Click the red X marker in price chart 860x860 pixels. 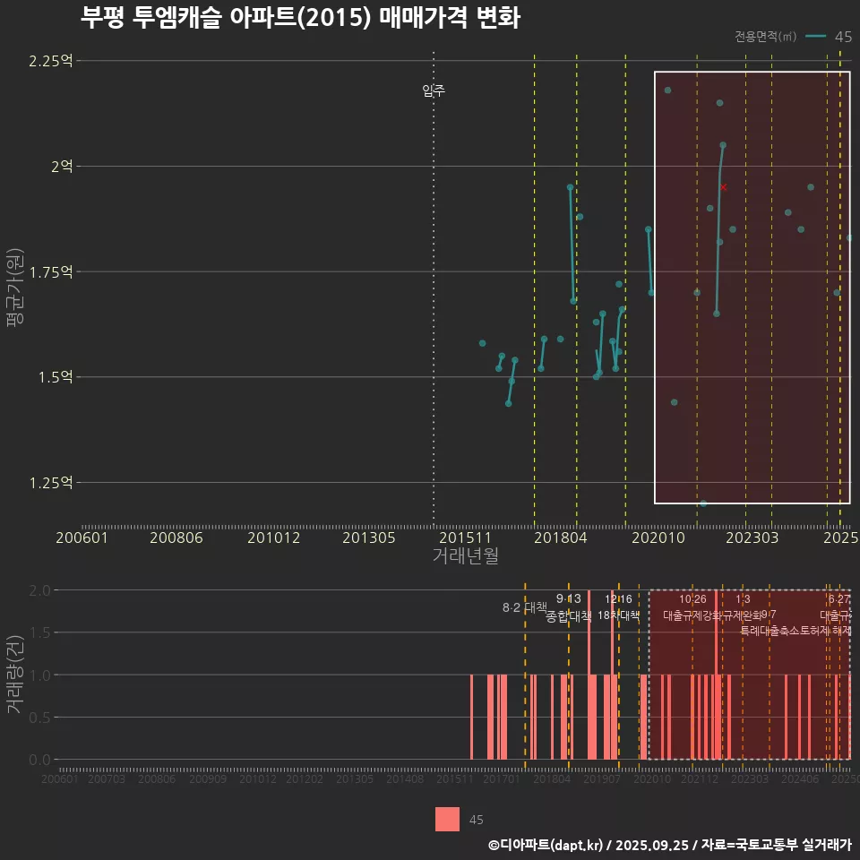tap(723, 187)
